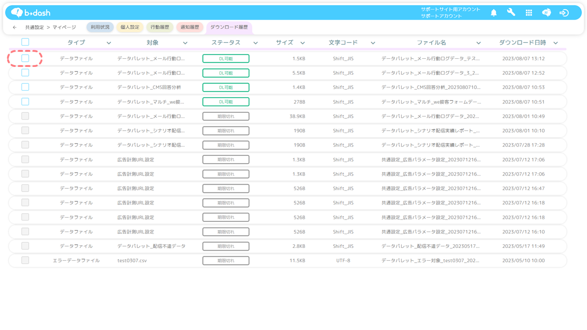The image size is (587, 330).
Task: Go back using the left arrow icon
Action: [x=15, y=27]
